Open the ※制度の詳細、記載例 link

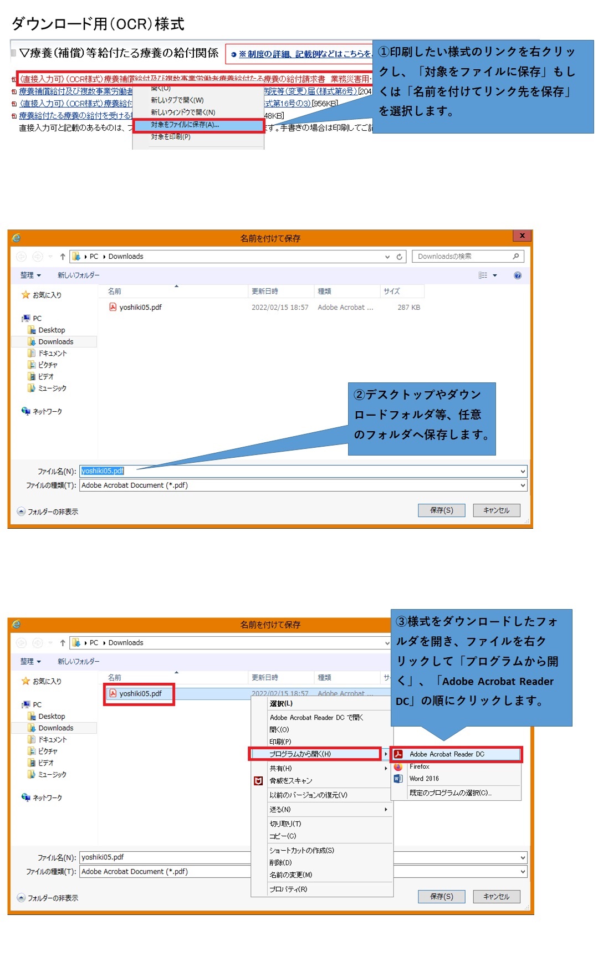point(304,54)
